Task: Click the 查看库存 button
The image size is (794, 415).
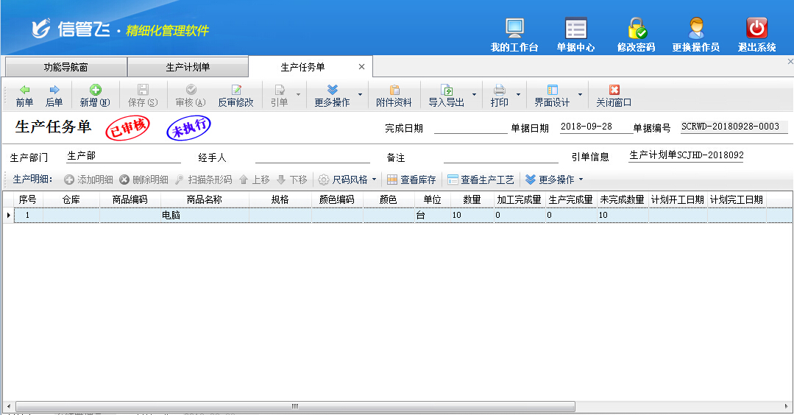Action: coord(411,180)
